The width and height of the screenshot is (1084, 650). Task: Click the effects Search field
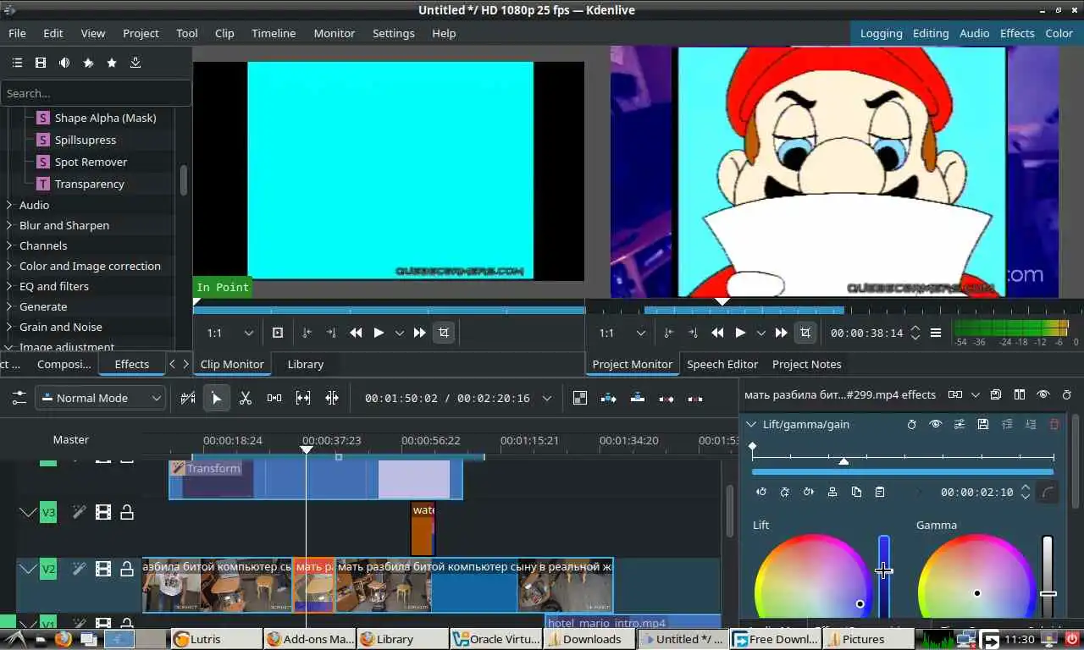tap(95, 93)
